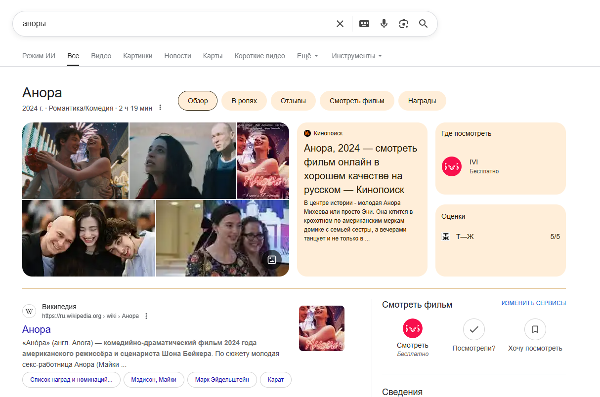Expand the Ещё dropdown menu

click(307, 56)
